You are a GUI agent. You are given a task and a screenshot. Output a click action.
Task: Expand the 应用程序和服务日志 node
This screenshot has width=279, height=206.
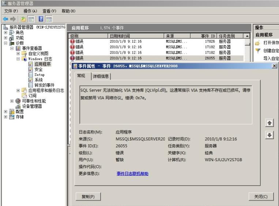[x=18, y=90]
